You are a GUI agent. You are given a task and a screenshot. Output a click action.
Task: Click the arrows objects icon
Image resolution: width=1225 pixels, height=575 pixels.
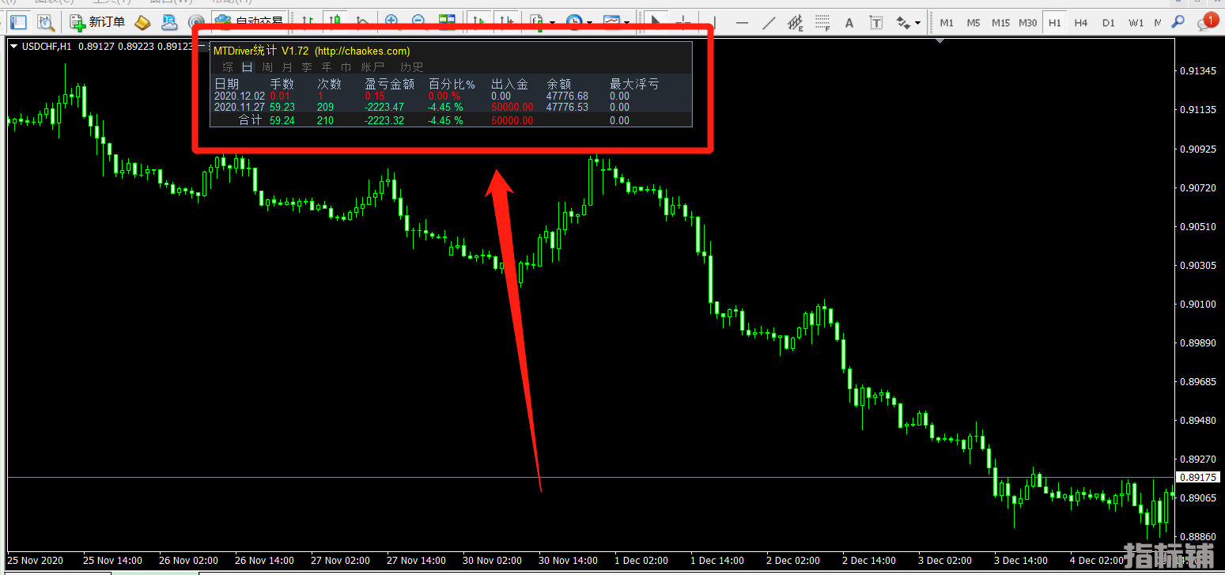(x=903, y=22)
